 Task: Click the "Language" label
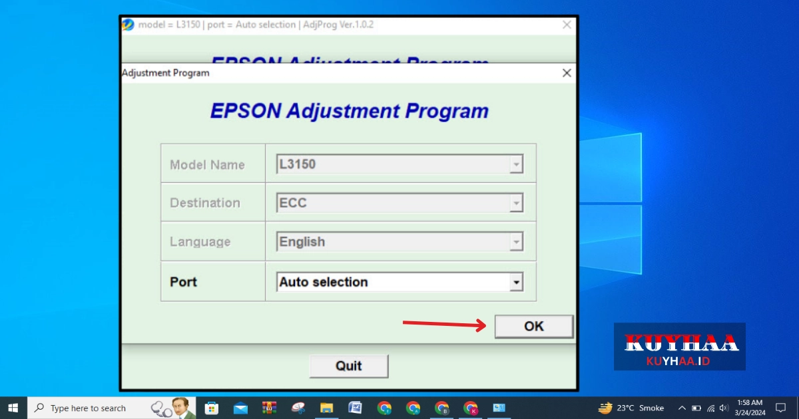pos(200,242)
